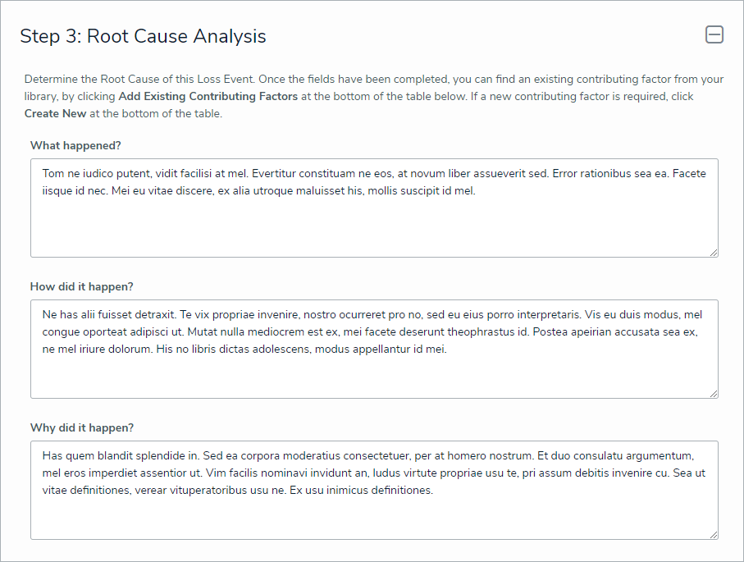Collapse the Step 3 Root Cause Analysis section

point(714,34)
